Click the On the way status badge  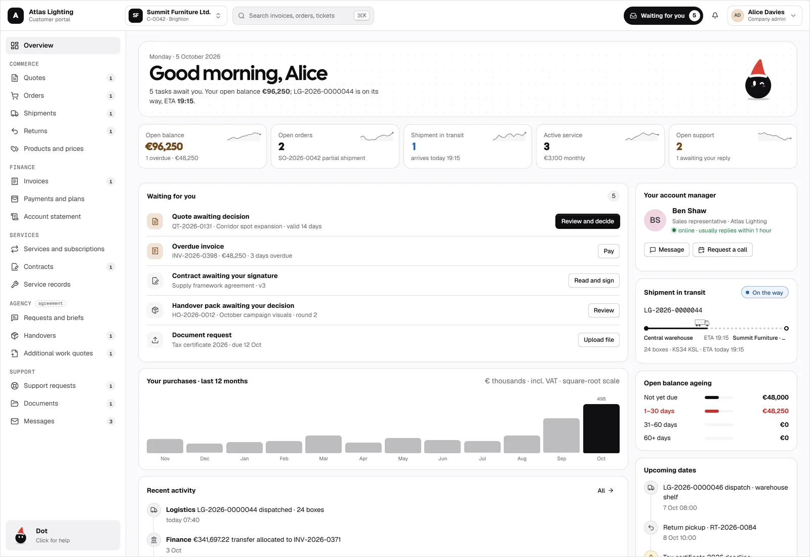coord(764,293)
